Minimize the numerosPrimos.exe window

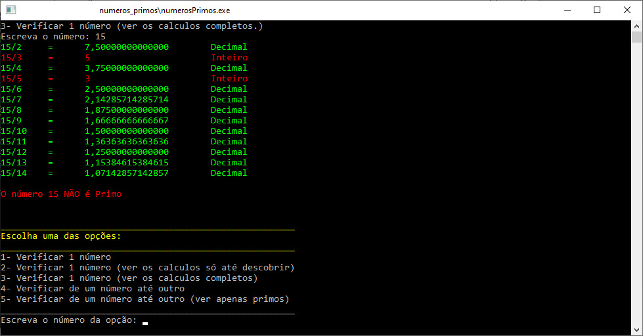(x=567, y=10)
